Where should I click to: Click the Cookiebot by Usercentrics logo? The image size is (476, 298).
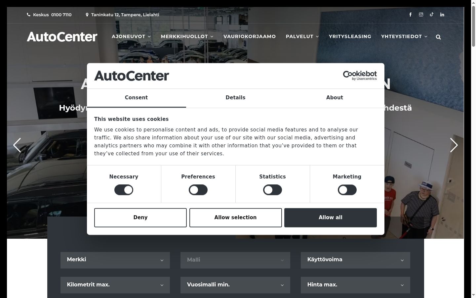[x=360, y=75]
